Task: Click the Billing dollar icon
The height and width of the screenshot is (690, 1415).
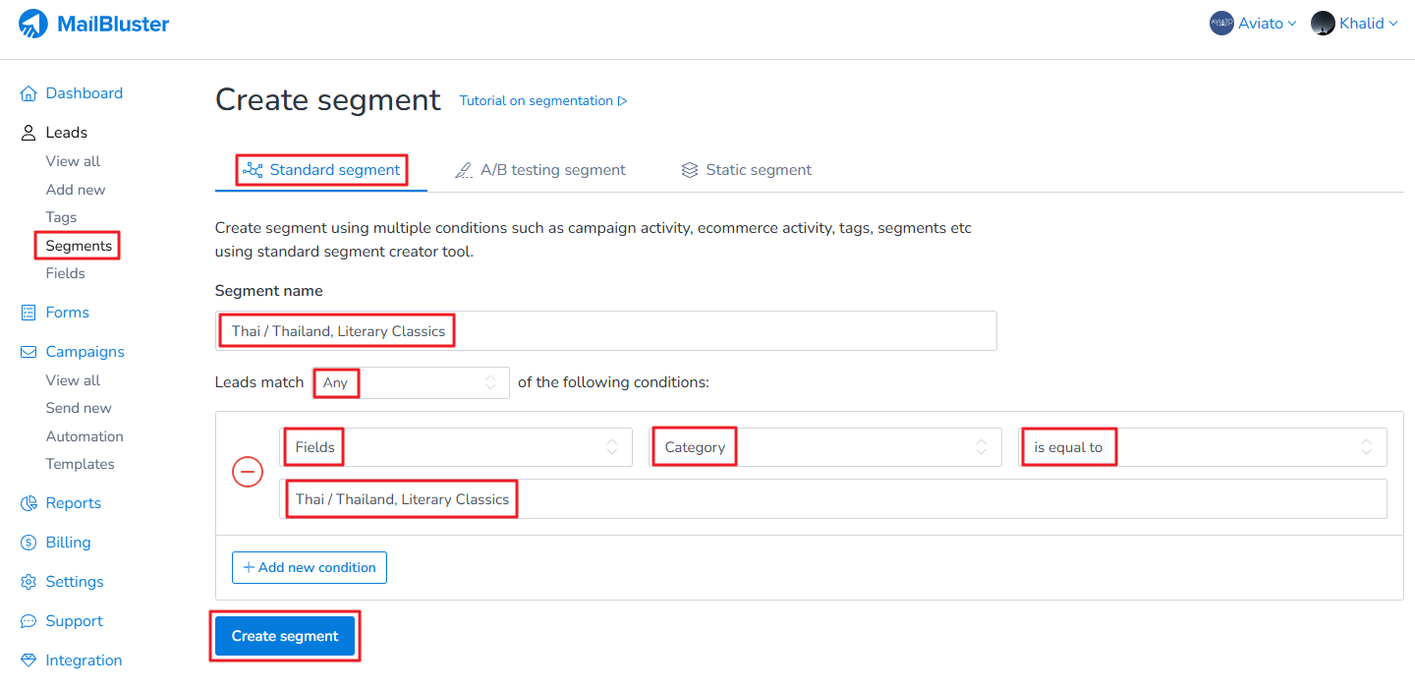Action: tap(28, 543)
